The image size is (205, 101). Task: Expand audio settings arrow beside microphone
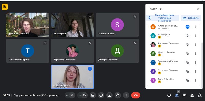67,95
